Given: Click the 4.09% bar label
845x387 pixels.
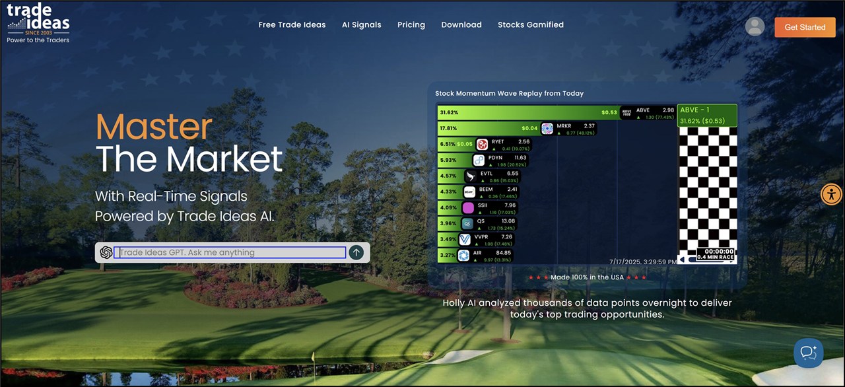Looking at the screenshot, I should coord(448,207).
